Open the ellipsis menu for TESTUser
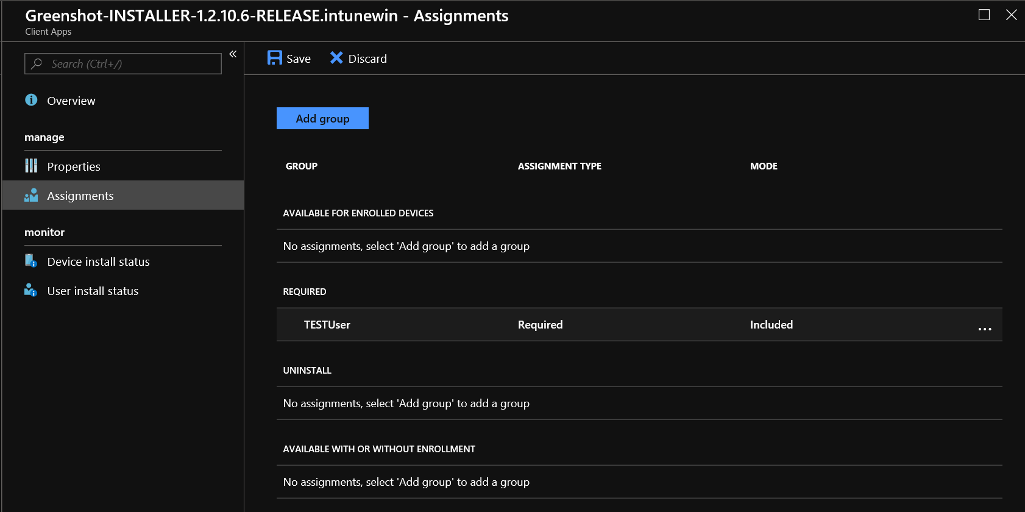This screenshot has width=1025, height=512. tap(985, 329)
